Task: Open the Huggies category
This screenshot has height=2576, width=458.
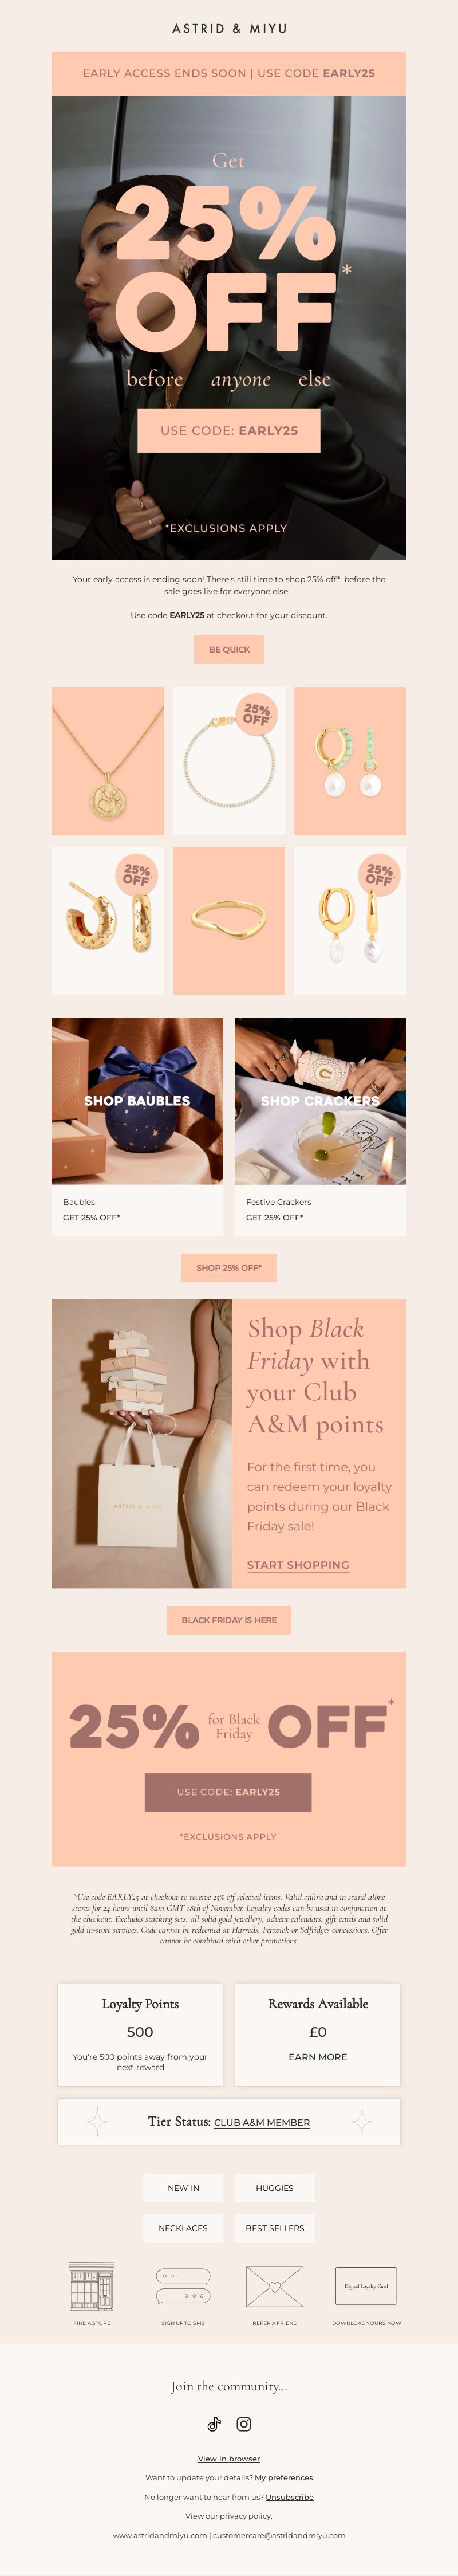Action: (275, 2188)
